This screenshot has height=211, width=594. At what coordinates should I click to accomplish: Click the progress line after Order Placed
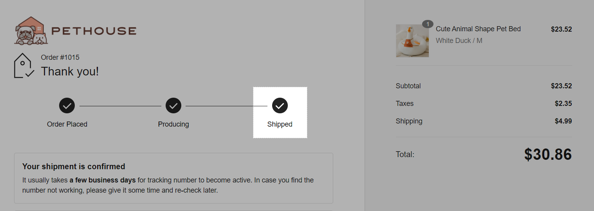(120, 106)
